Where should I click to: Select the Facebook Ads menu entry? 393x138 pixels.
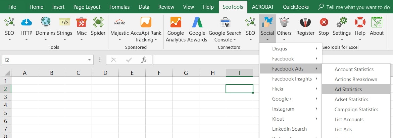291,68
